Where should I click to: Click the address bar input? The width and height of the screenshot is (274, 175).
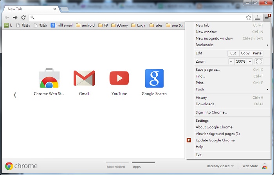pos(140,18)
